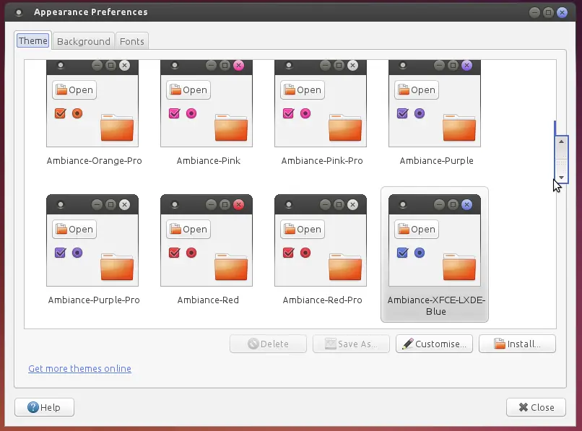Click scrollbar down arrow in theme list

click(562, 178)
